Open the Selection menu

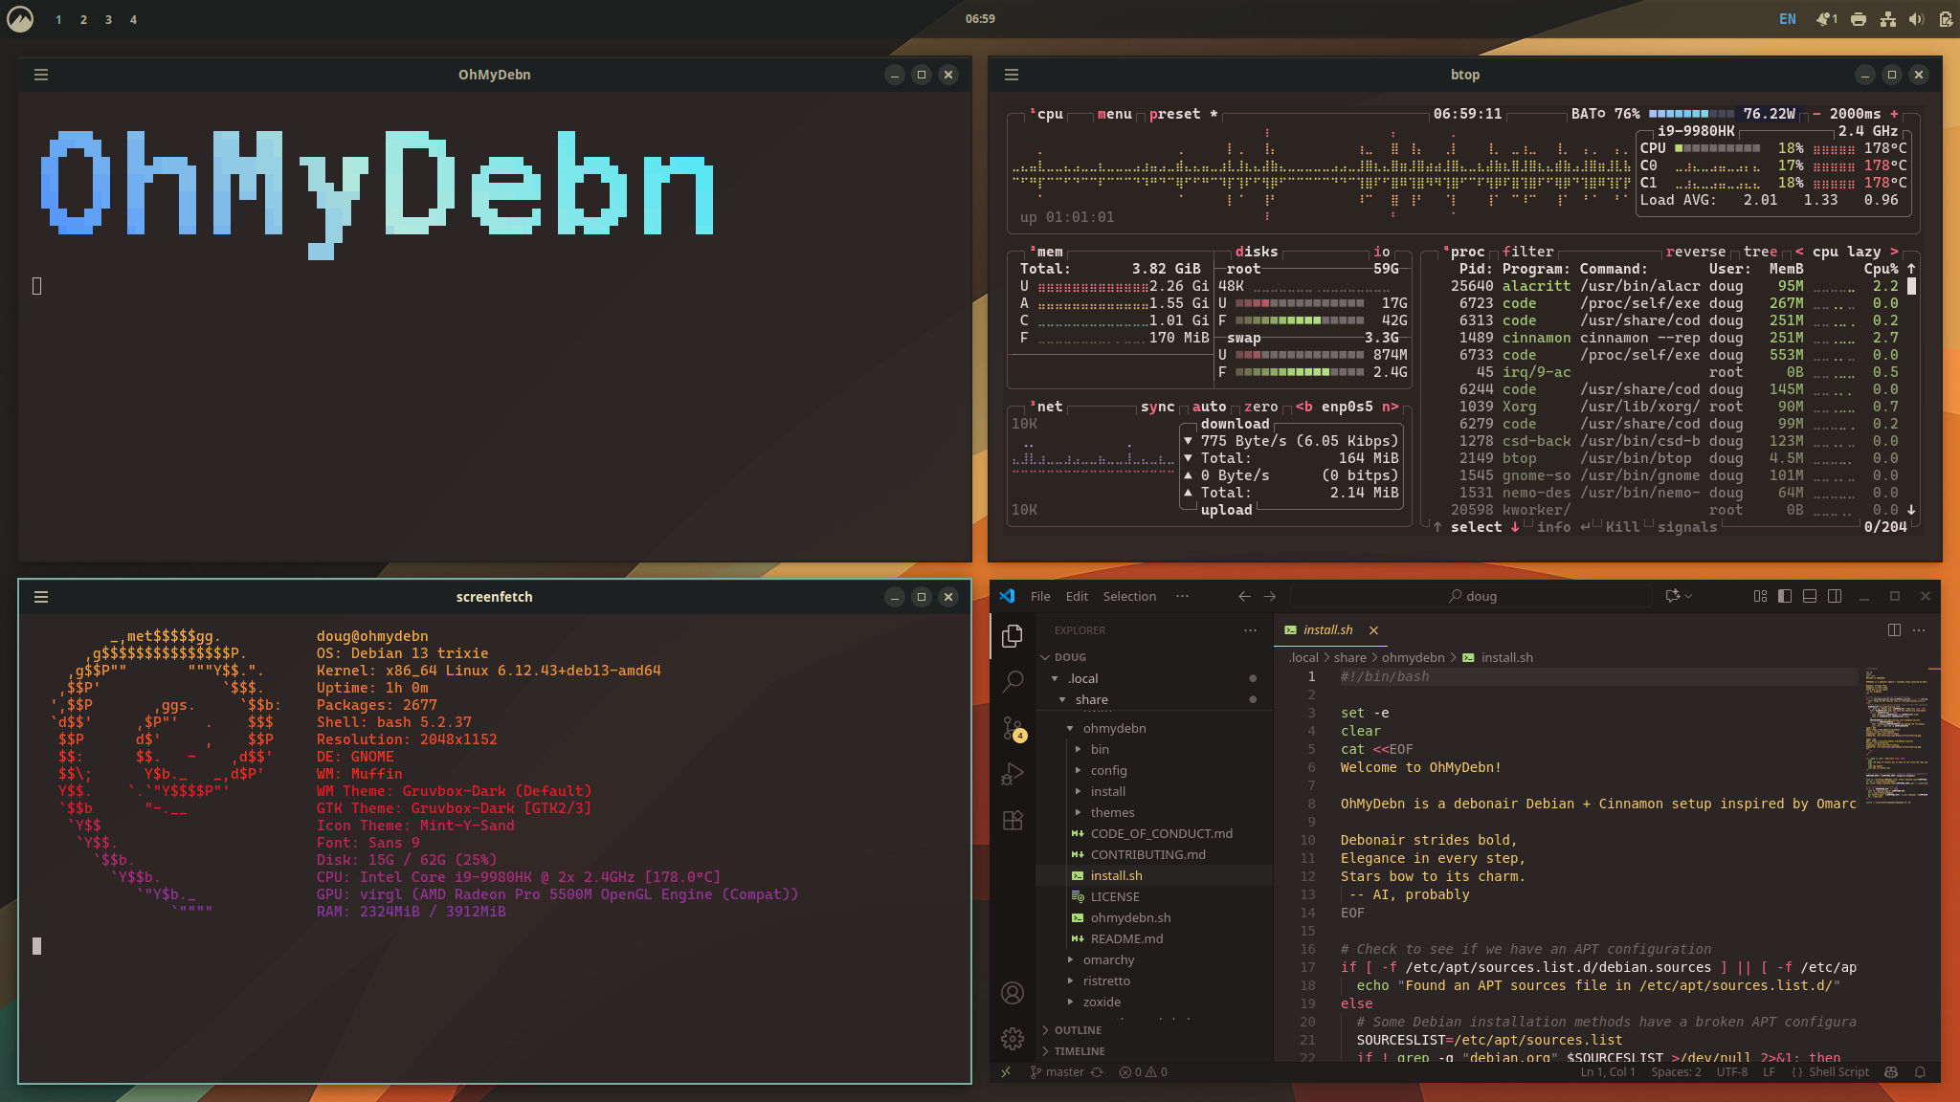coord(1129,596)
